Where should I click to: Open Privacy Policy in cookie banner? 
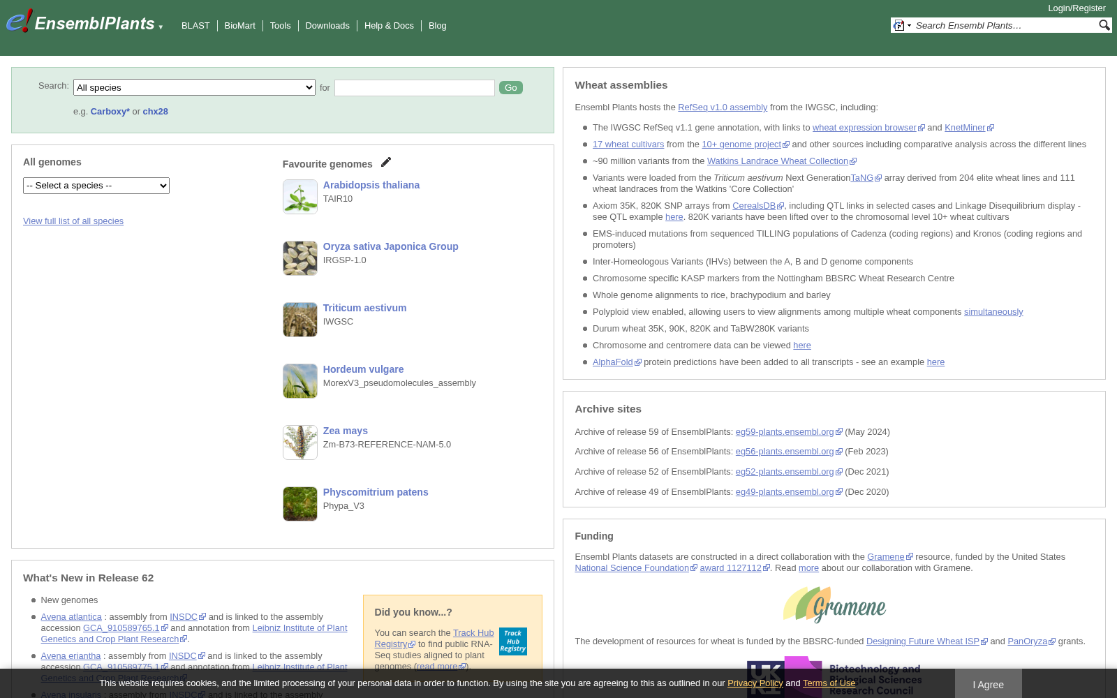755,683
